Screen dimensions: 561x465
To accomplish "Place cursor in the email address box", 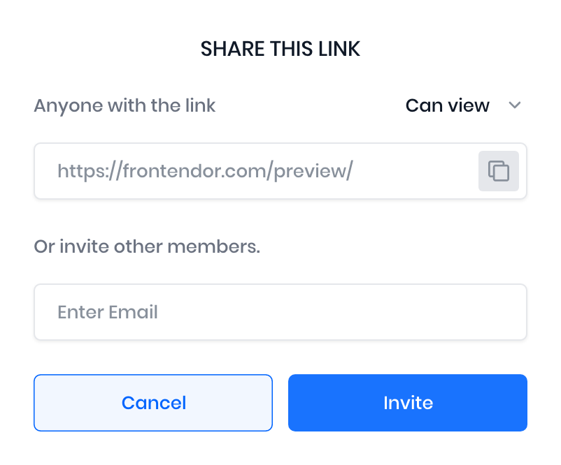I will [x=280, y=312].
